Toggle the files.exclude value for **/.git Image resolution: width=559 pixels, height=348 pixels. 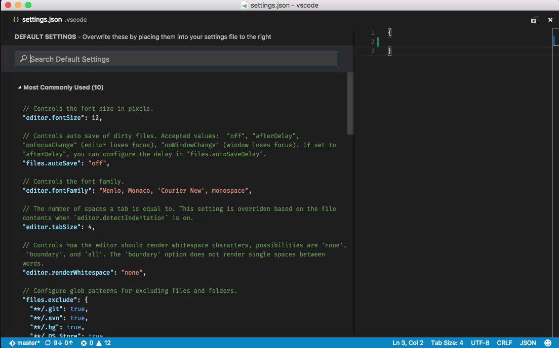pos(78,309)
